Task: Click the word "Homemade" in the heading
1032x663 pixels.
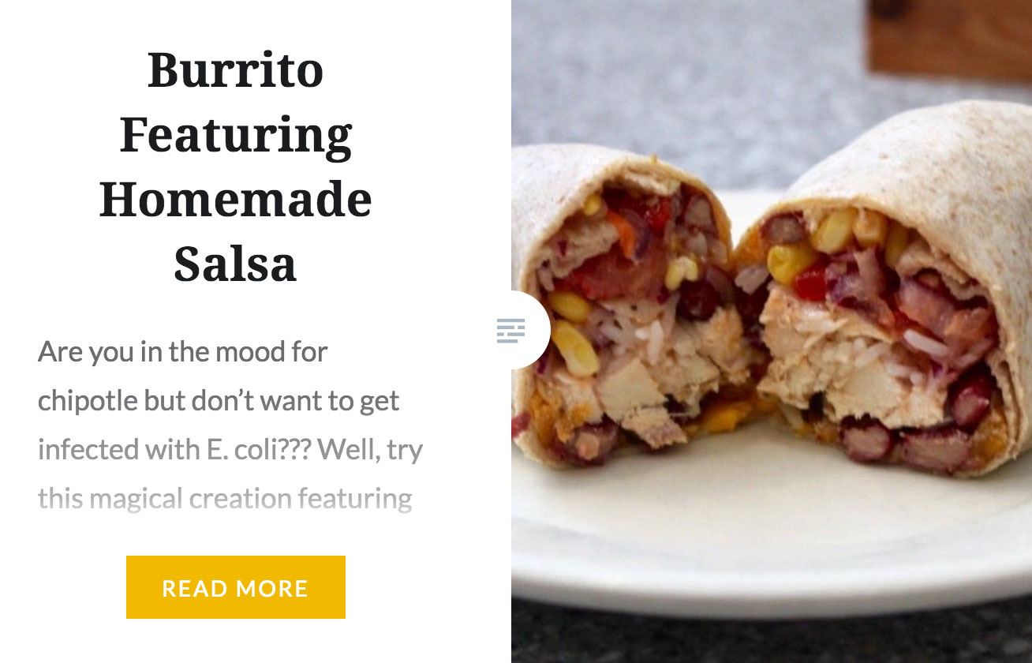Action: coord(236,199)
